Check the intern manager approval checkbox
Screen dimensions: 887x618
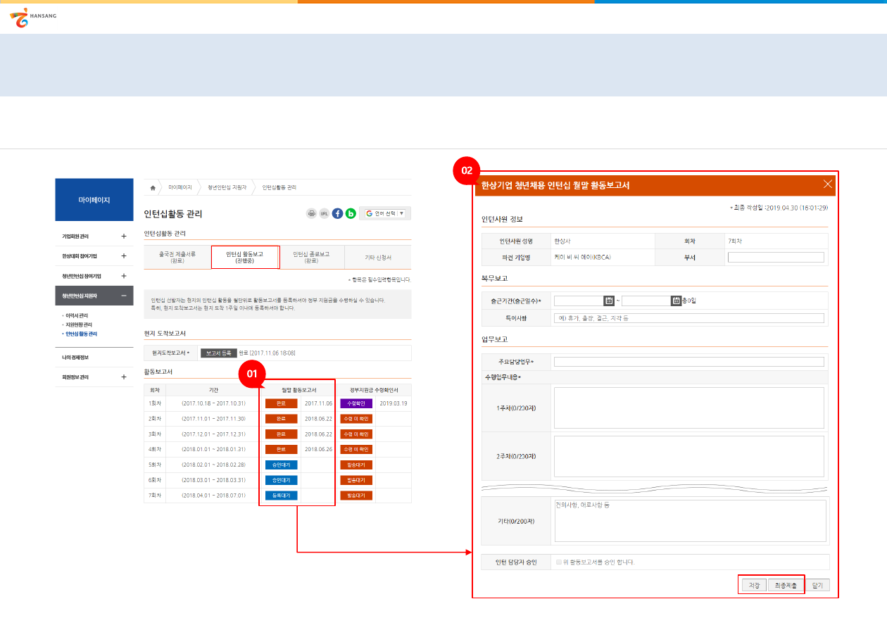559,562
